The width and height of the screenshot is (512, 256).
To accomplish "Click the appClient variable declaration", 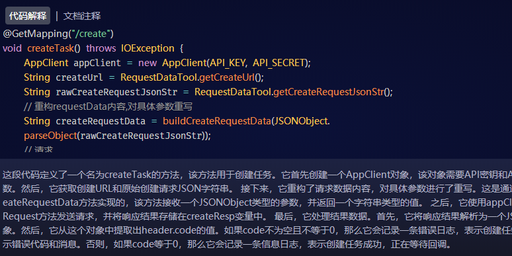I will [x=97, y=63].
